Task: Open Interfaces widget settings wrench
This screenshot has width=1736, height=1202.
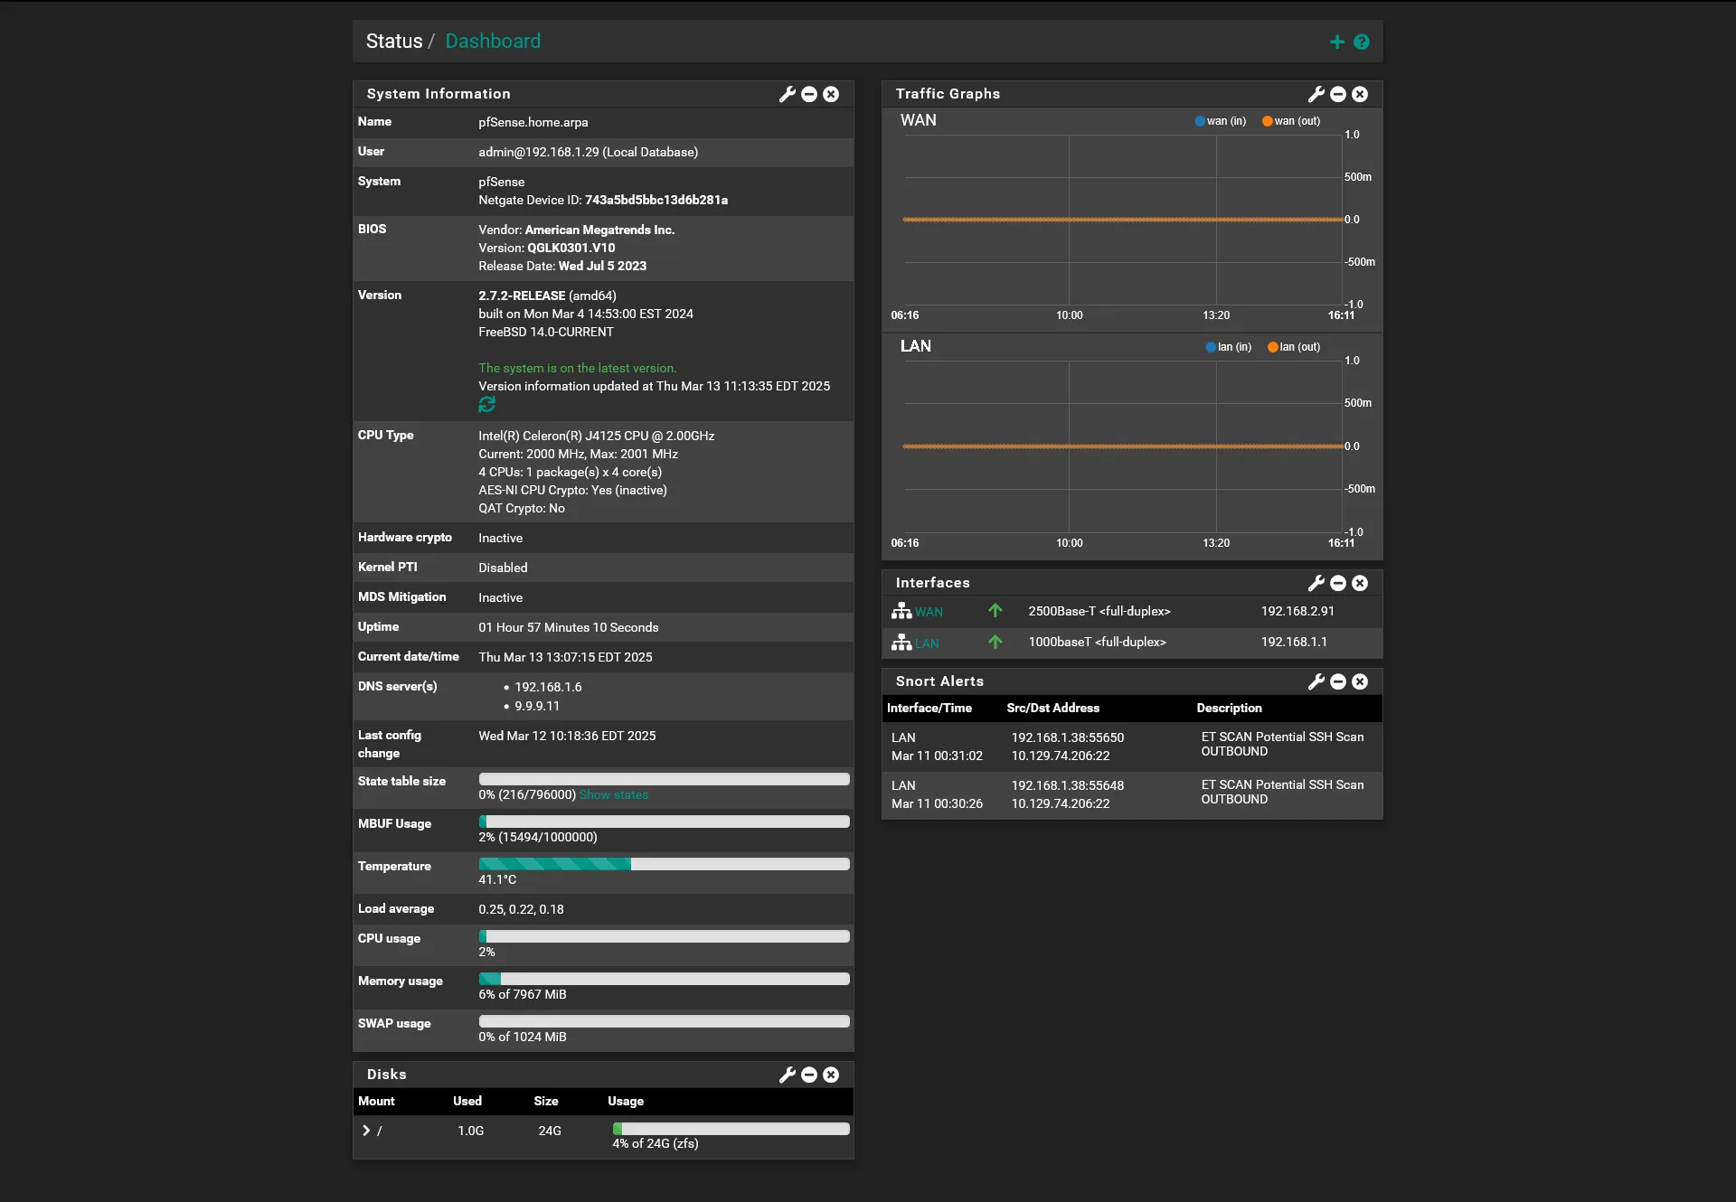Action: click(x=1316, y=583)
